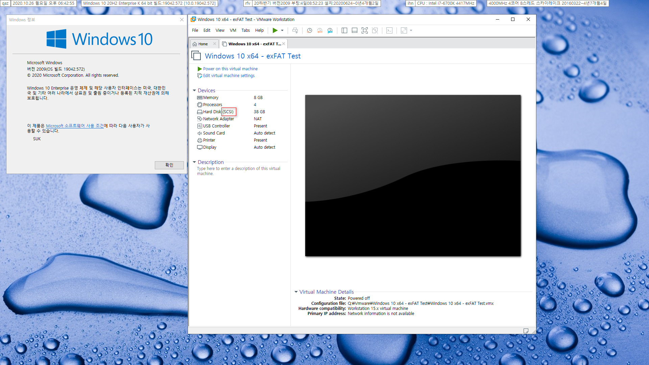The height and width of the screenshot is (365, 649).
Task: Click the Sound Card speaker icon
Action: pos(200,133)
